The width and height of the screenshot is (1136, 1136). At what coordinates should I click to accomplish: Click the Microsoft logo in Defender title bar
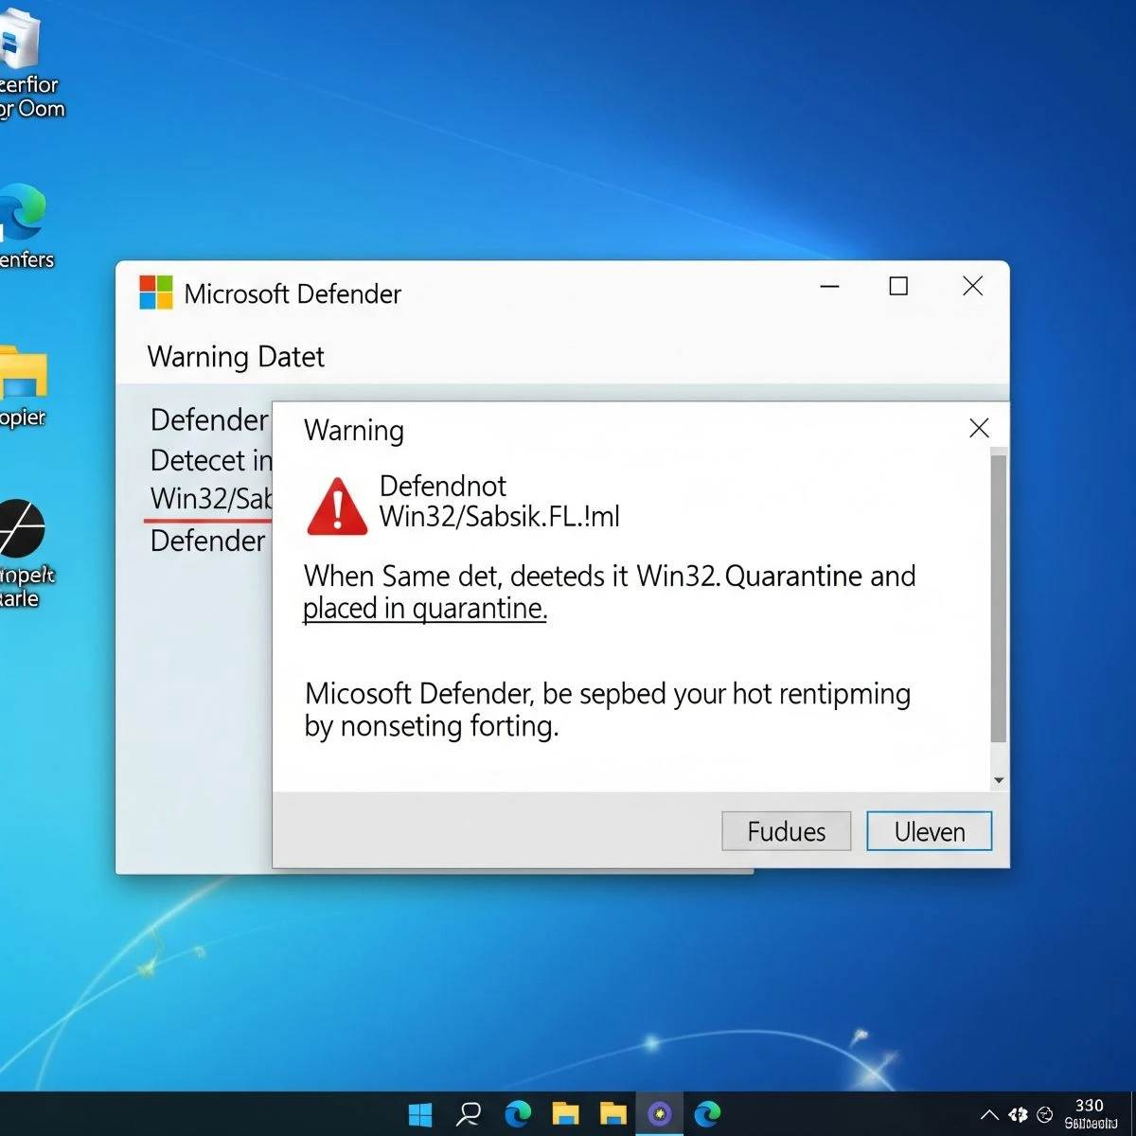pos(156,293)
